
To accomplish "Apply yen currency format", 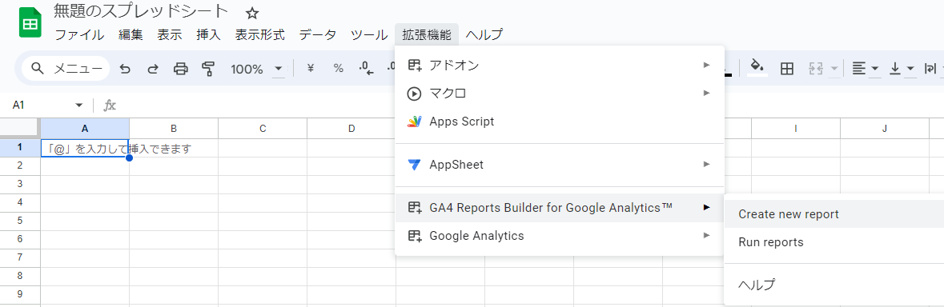I will click(x=311, y=69).
